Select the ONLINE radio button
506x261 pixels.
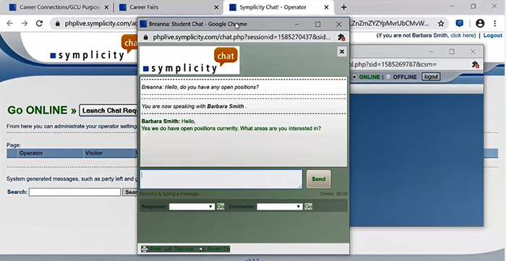click(x=354, y=77)
